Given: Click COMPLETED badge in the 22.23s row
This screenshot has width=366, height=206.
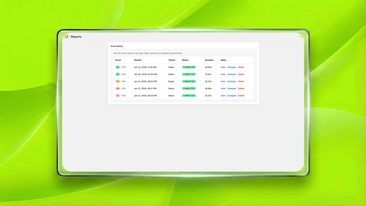Looking at the screenshot, I should (189, 81).
